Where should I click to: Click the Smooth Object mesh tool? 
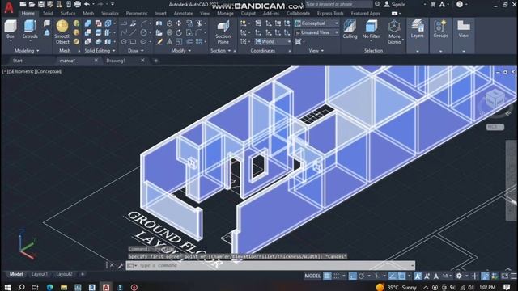click(x=62, y=32)
